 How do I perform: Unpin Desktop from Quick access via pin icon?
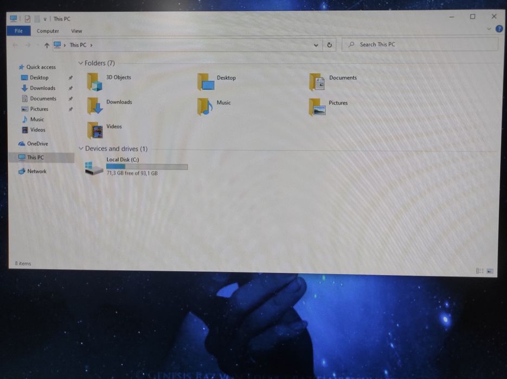[x=70, y=78]
